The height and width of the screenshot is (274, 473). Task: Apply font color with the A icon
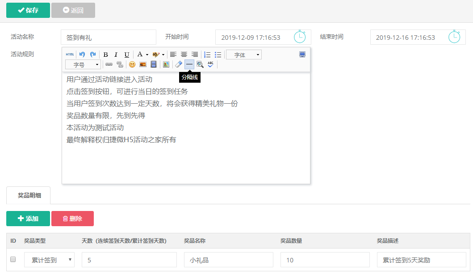click(x=140, y=55)
